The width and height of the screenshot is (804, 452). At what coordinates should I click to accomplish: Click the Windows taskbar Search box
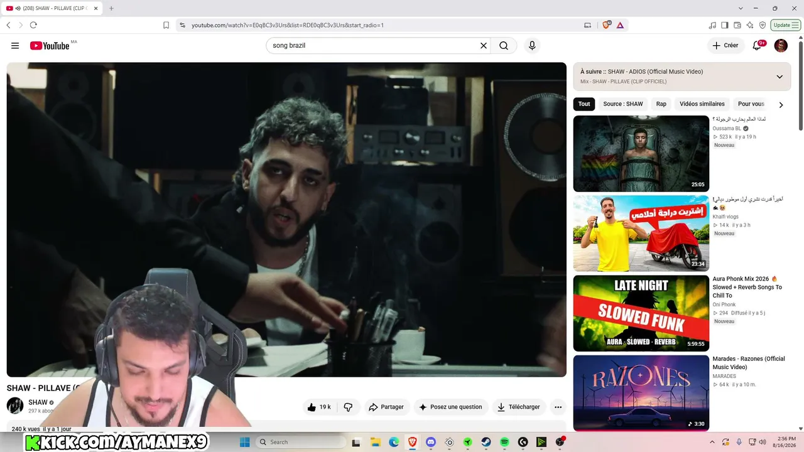[x=301, y=442]
